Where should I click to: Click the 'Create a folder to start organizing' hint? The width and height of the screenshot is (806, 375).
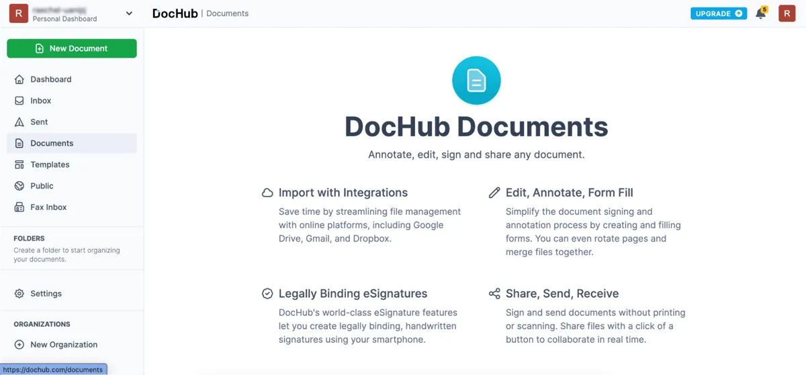(x=66, y=255)
